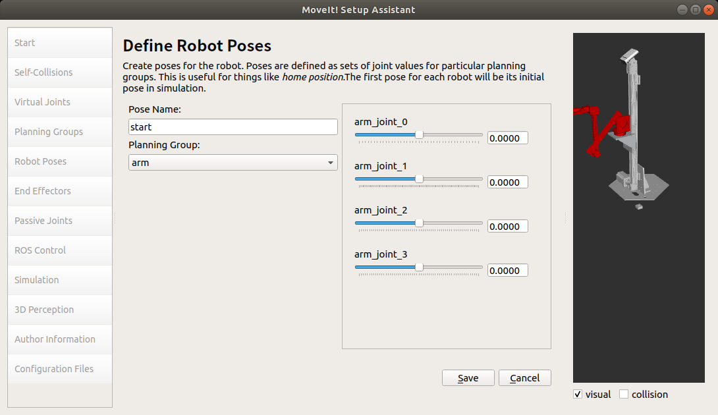Click the arm_joint_1 value field

coord(507,182)
